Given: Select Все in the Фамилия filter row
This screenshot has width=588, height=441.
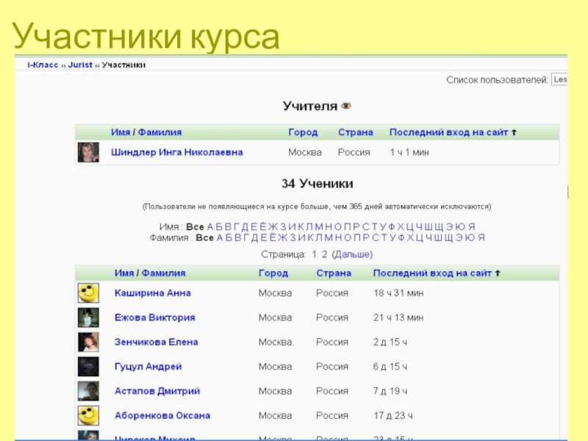Looking at the screenshot, I should (205, 237).
